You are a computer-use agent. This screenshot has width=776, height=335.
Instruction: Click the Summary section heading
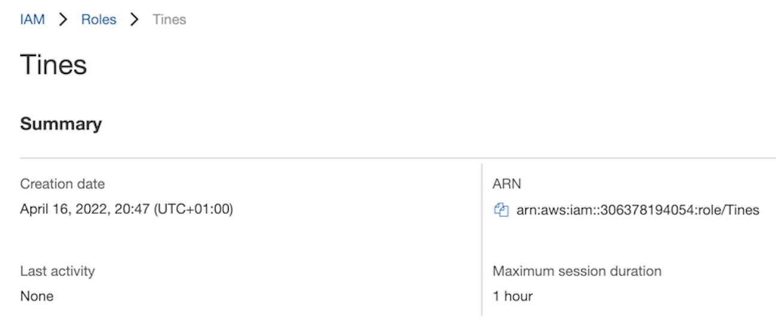point(61,124)
